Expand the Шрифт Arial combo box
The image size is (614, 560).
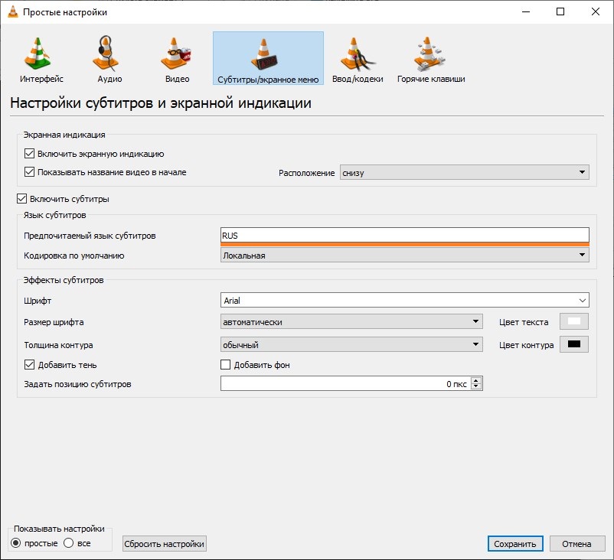(404, 301)
